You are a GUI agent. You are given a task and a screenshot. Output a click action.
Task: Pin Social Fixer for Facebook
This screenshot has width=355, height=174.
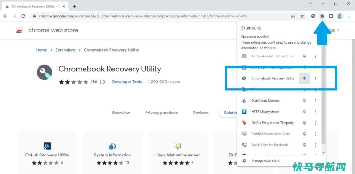coord(304,145)
